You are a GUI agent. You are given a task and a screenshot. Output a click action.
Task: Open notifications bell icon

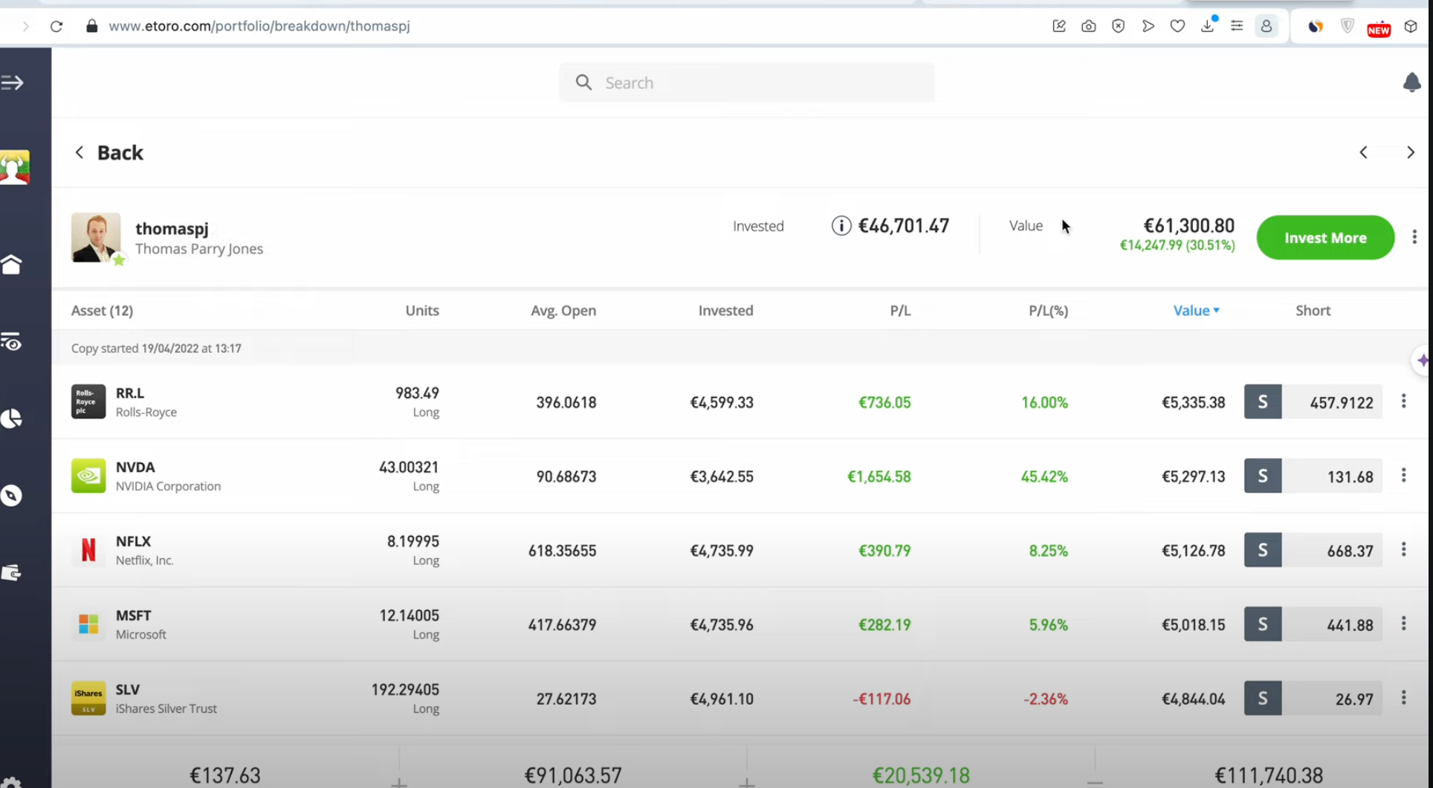point(1411,83)
